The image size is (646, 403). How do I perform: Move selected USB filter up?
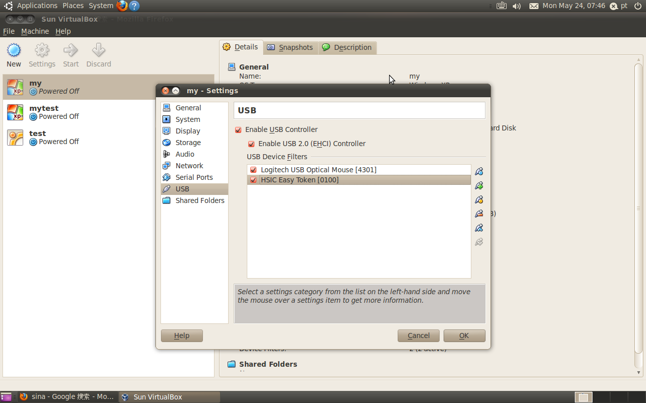click(479, 228)
